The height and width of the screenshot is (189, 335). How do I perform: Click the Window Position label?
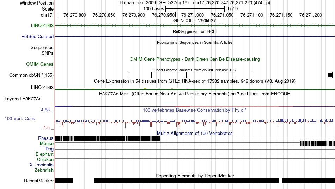coord(37,3)
